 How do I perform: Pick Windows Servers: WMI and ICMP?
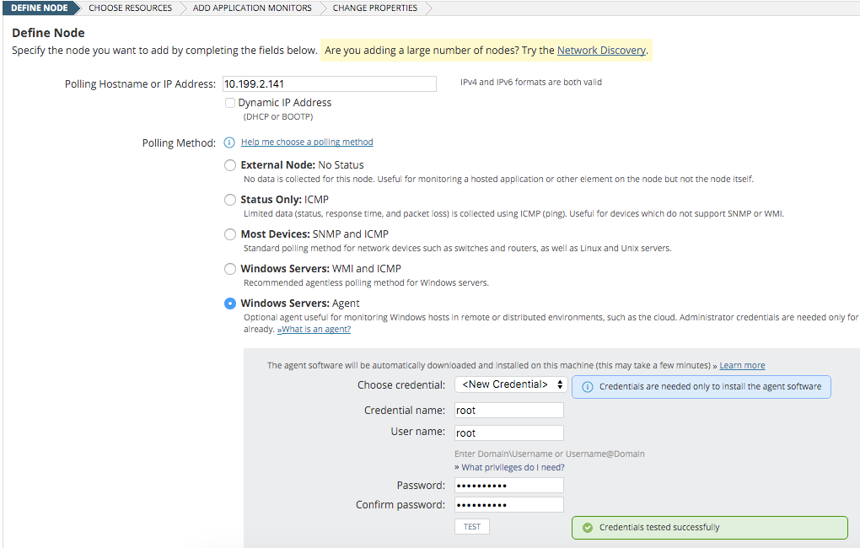pos(230,269)
